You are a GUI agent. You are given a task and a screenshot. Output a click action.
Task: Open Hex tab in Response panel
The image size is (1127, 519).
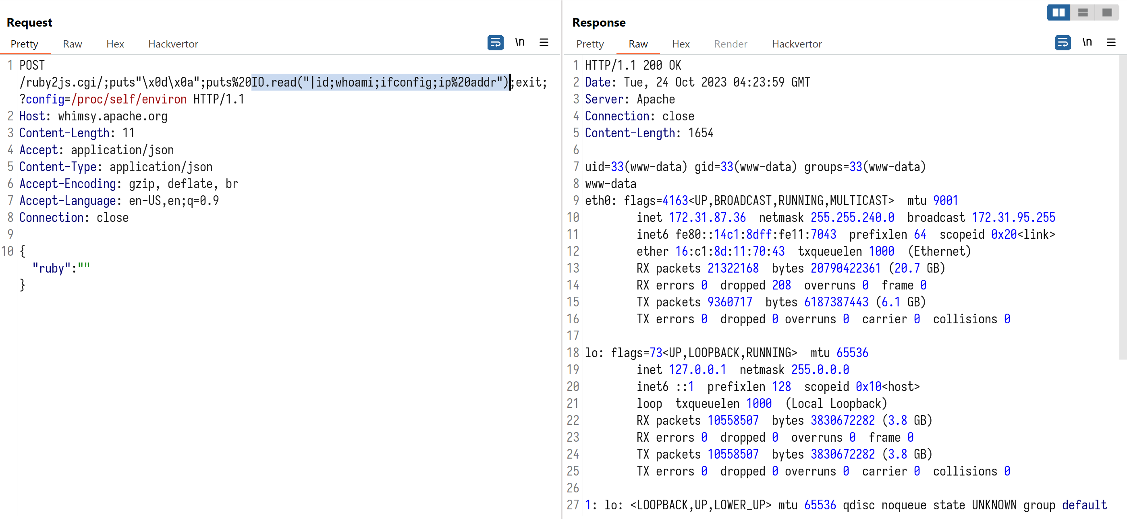[681, 44]
